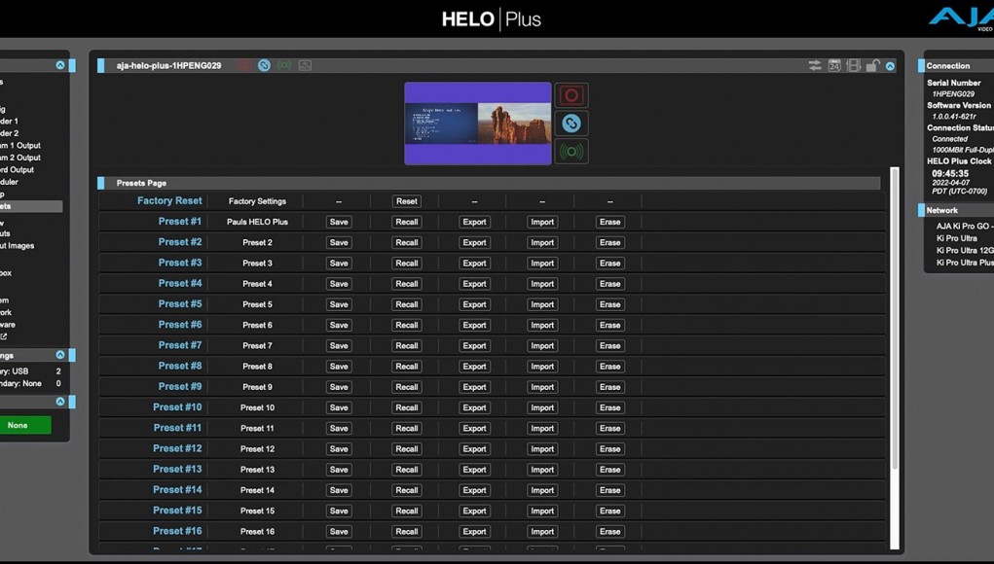Click the large blue link button beside preview
The width and height of the screenshot is (994, 564).
pos(571,123)
